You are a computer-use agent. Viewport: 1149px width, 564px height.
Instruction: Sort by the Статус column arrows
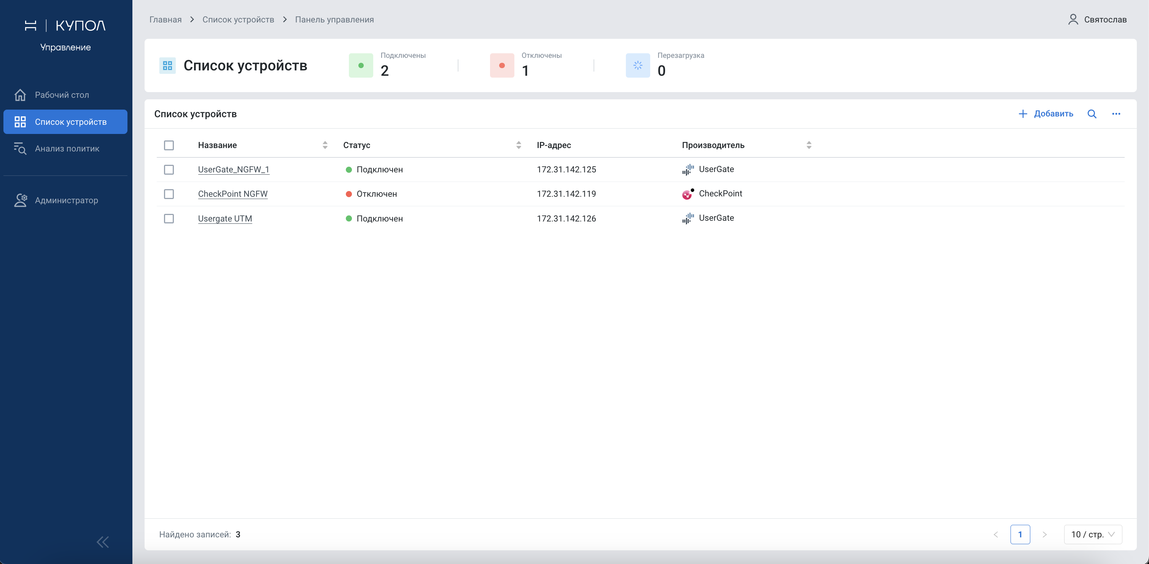(x=518, y=145)
